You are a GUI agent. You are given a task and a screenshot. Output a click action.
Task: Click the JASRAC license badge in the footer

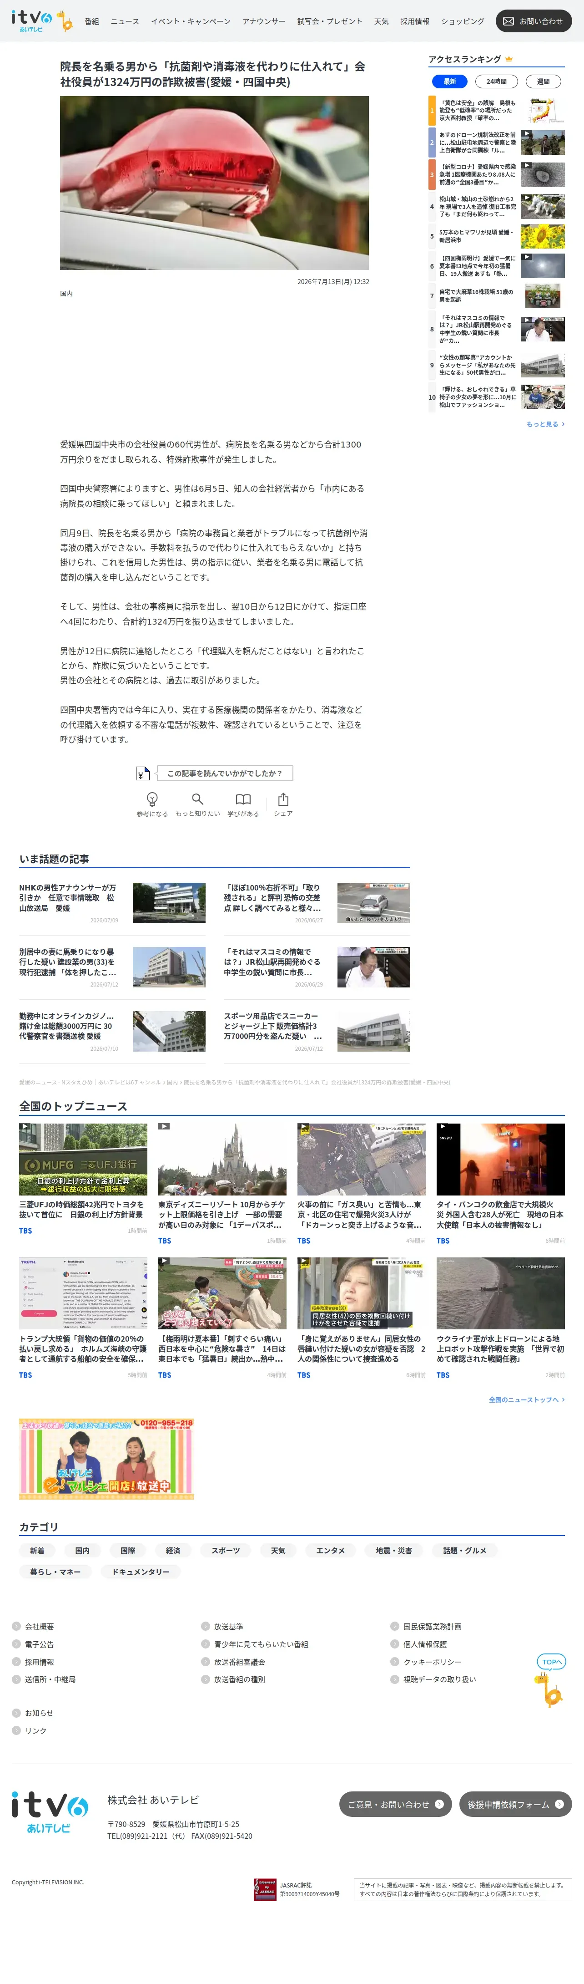[x=265, y=1888]
